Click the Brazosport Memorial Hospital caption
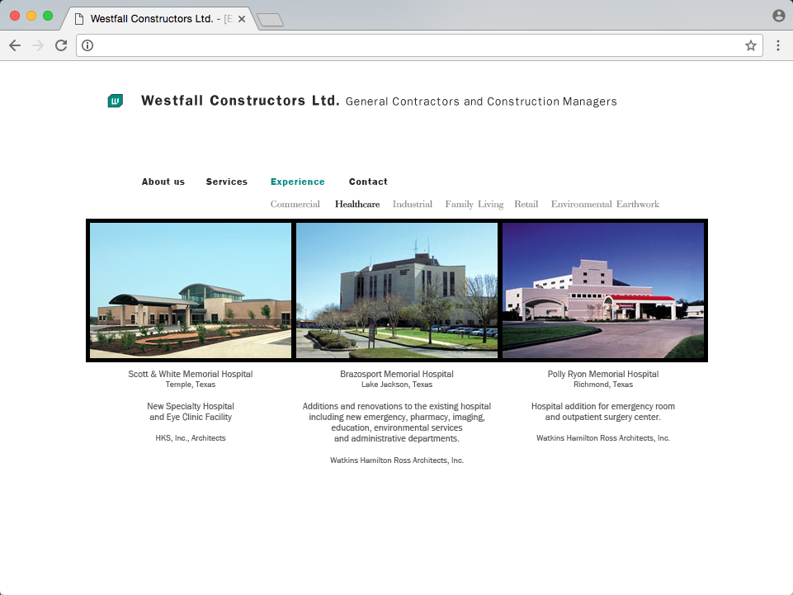This screenshot has height=595, width=793. coord(396,374)
